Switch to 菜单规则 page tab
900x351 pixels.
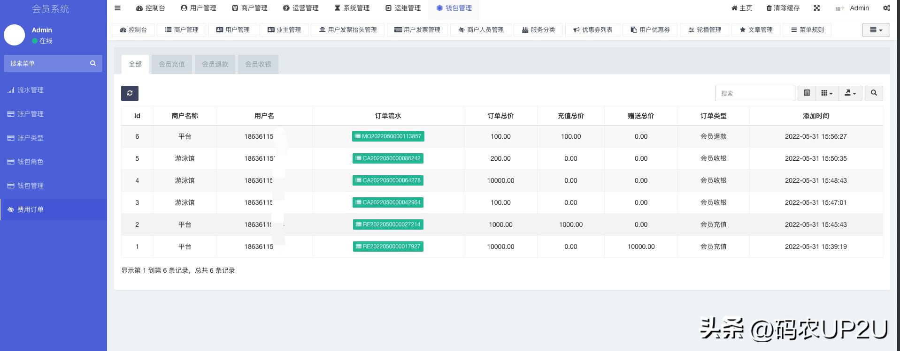807,30
